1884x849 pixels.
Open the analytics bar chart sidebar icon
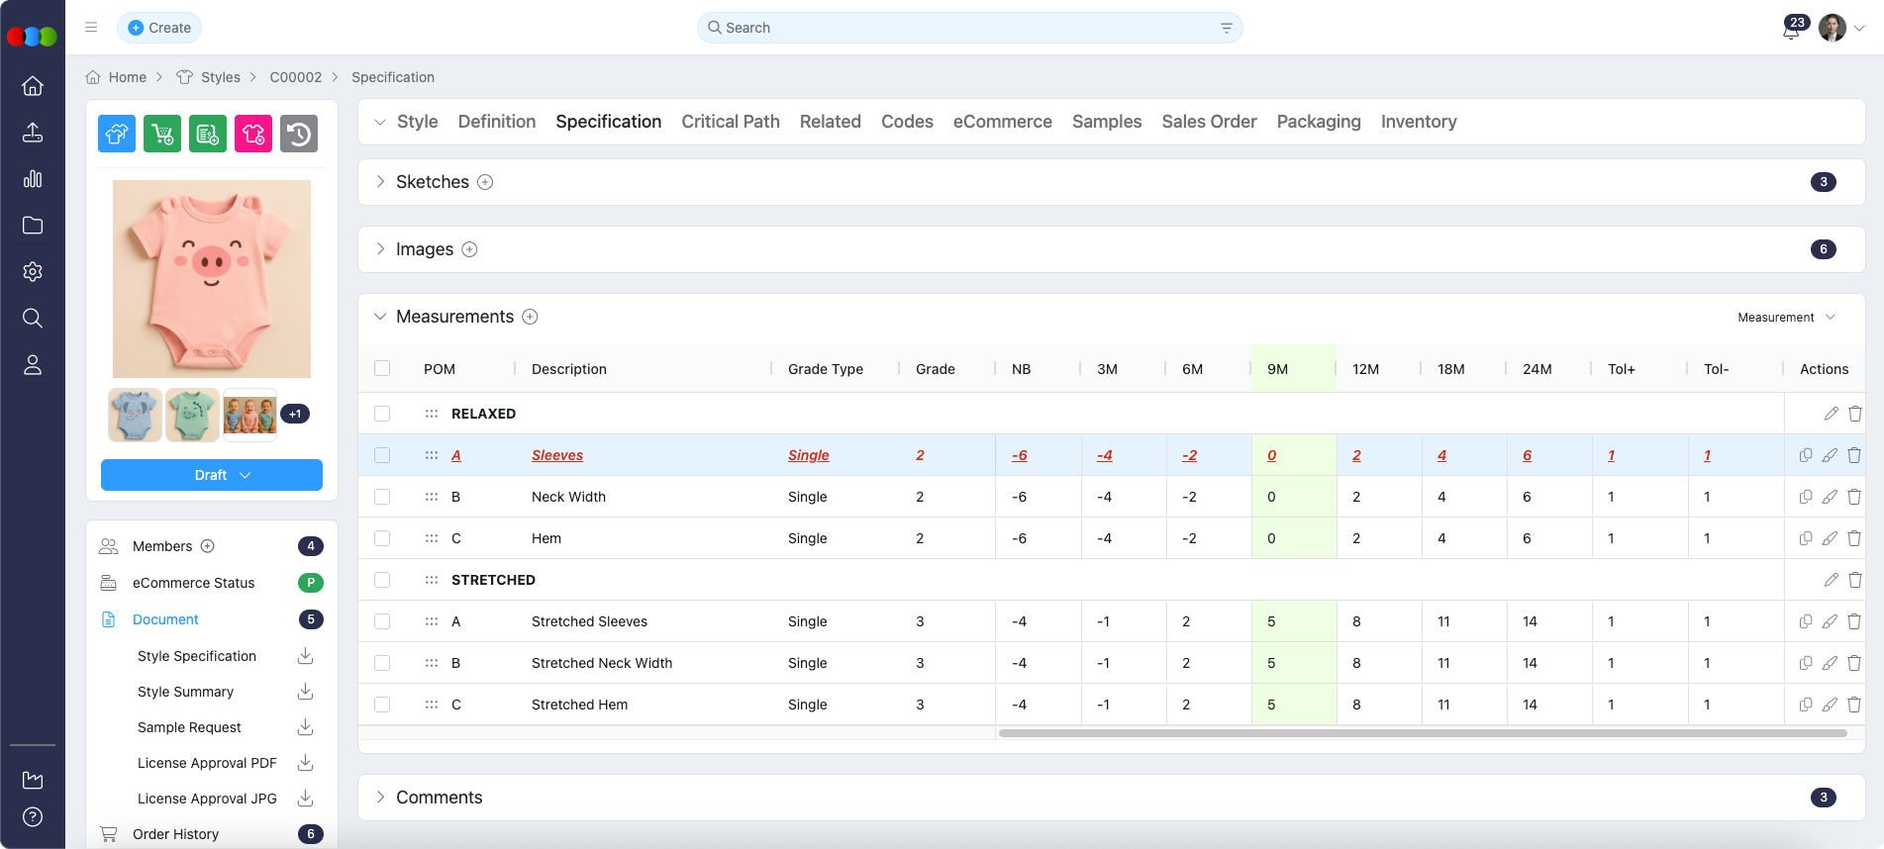pos(33,179)
